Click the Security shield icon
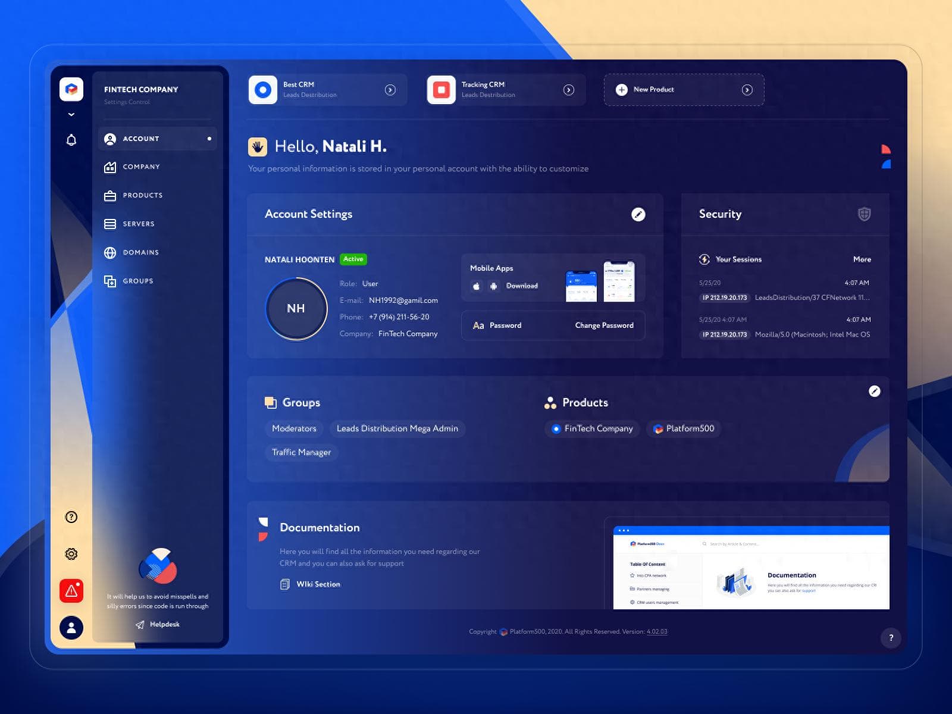The height and width of the screenshot is (714, 952). [x=864, y=214]
